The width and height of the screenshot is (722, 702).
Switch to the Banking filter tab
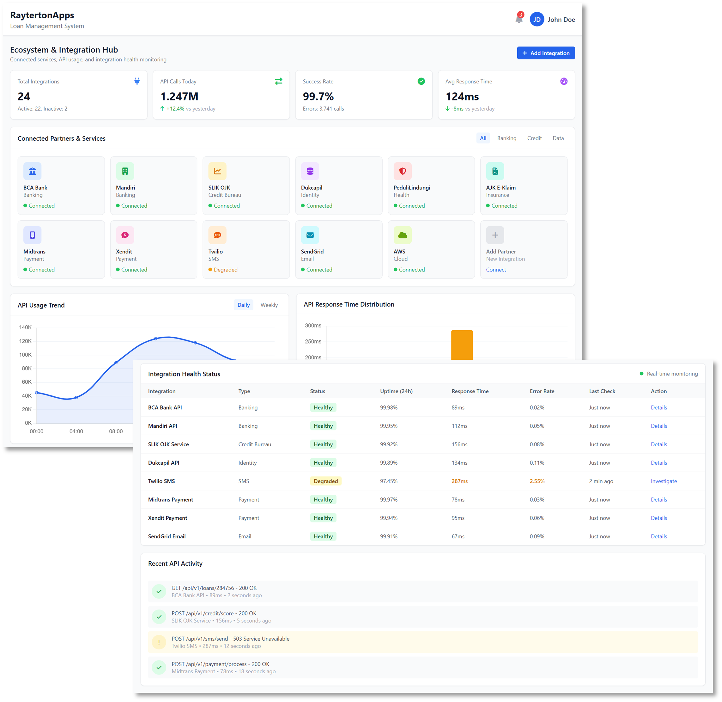(x=507, y=138)
